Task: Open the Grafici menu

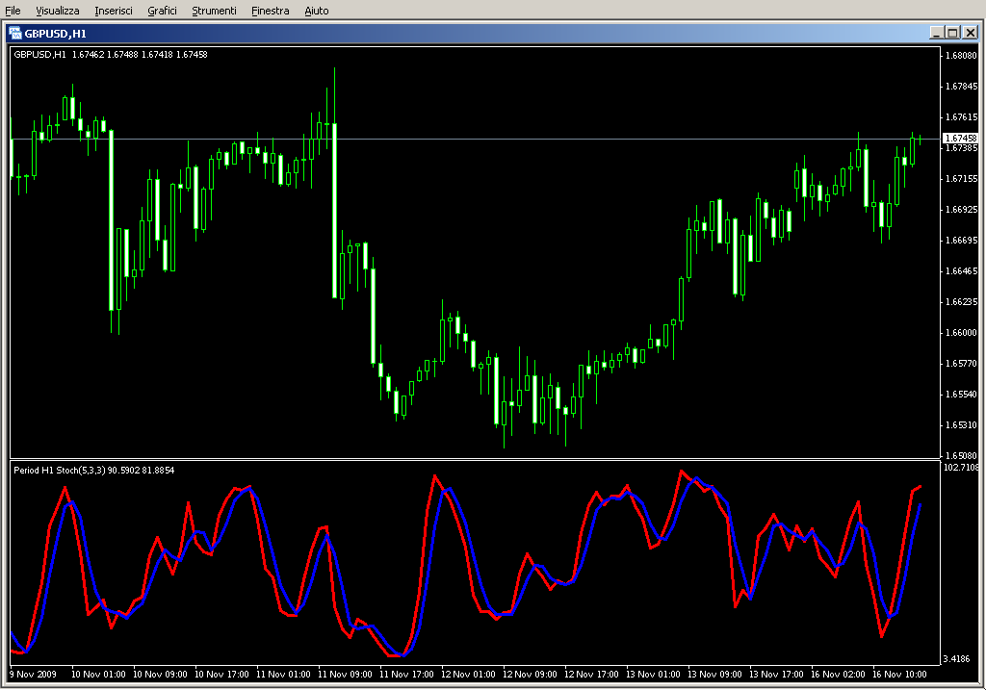Action: pyautogui.click(x=162, y=11)
